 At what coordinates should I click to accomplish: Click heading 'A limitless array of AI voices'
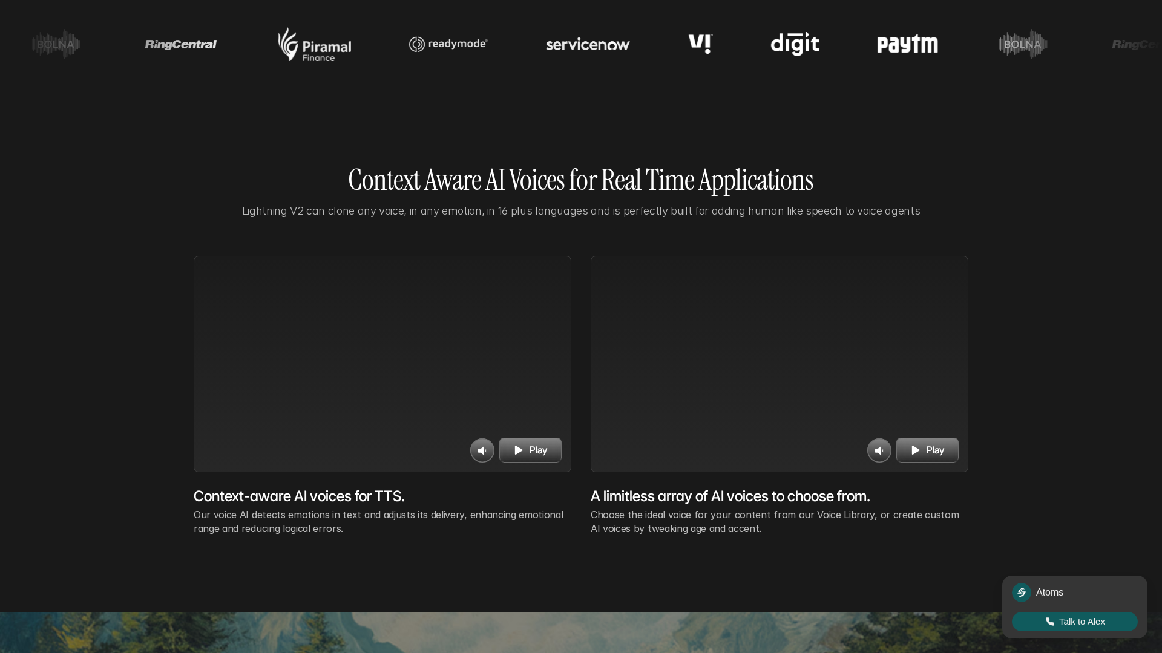[730, 496]
